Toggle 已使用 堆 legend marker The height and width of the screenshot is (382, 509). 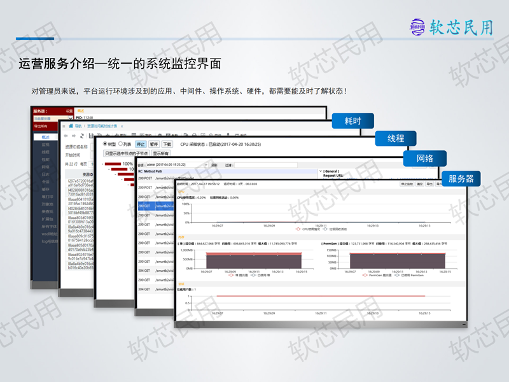click(x=253, y=275)
